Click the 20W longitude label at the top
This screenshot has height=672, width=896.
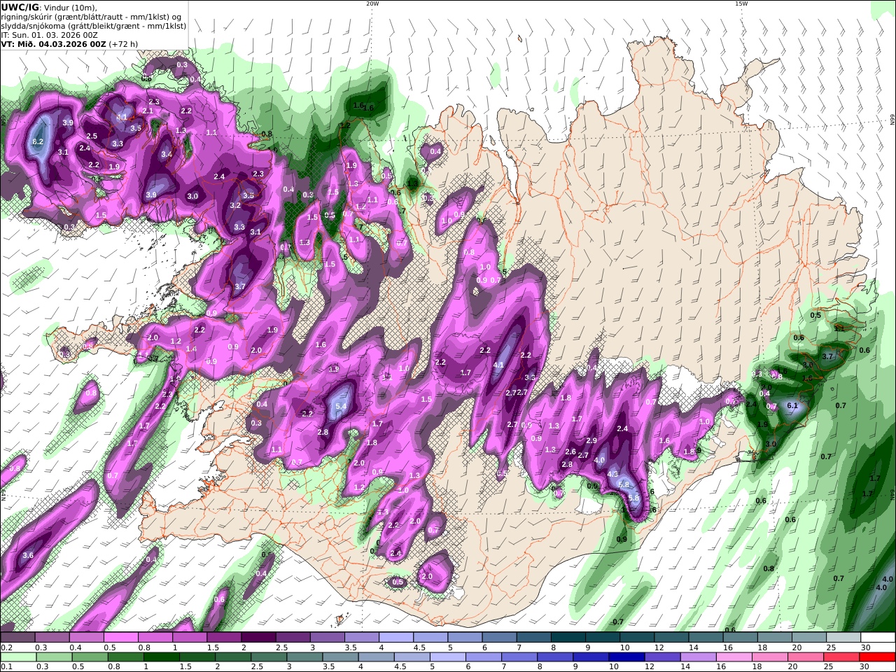coord(372,3)
